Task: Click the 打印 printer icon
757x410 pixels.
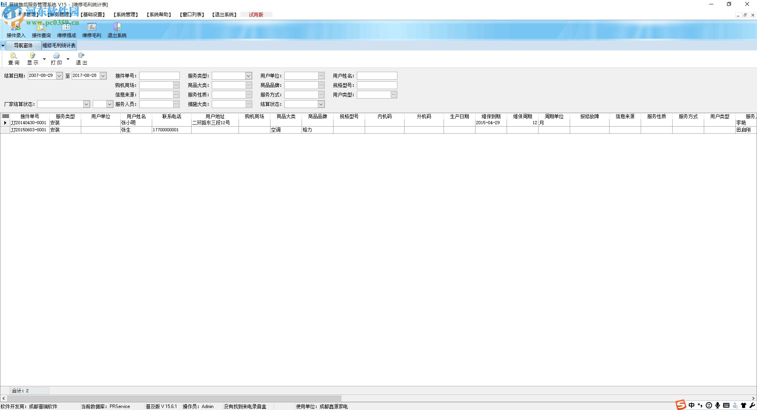Action: tap(56, 56)
